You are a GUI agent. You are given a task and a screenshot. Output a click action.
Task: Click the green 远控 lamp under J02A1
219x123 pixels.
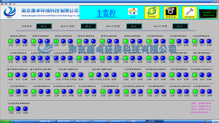(x=11, y=41)
